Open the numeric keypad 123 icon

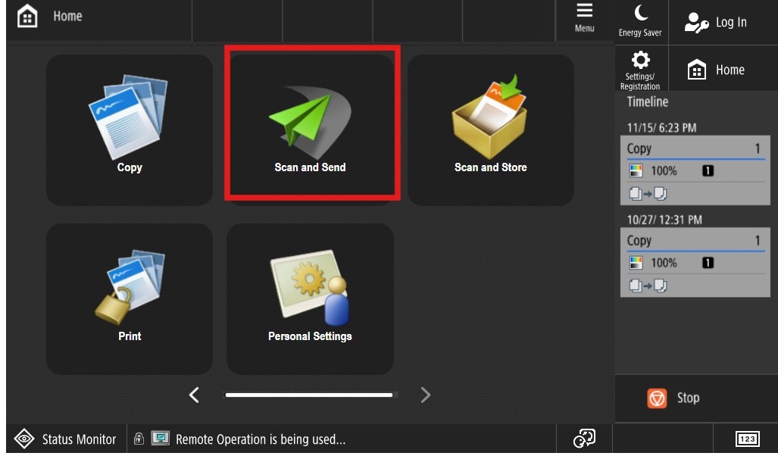(747, 439)
